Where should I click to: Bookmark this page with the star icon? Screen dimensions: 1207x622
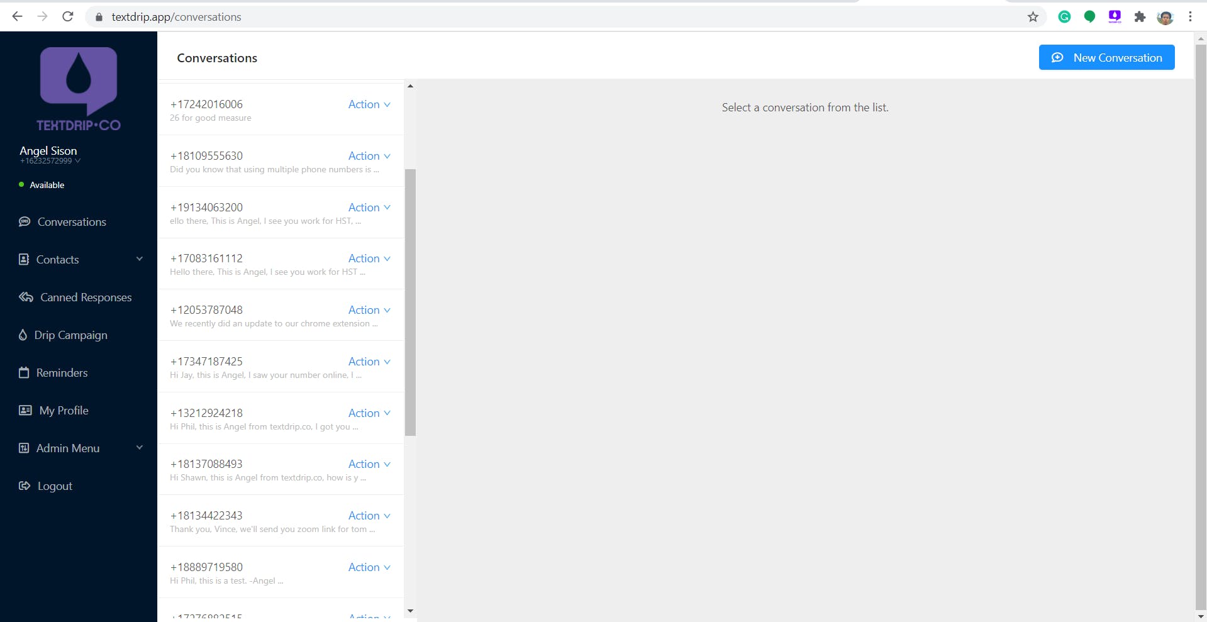[x=1033, y=17]
